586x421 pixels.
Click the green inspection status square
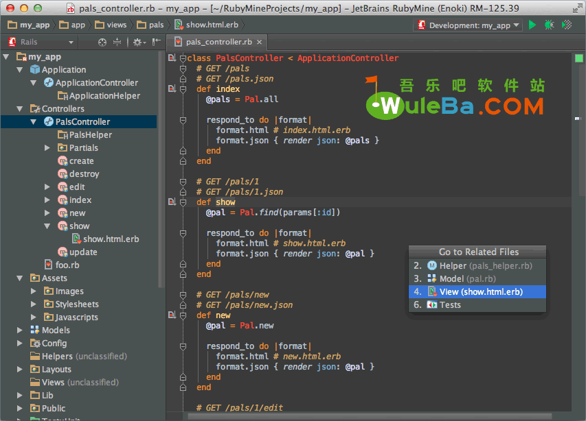(x=578, y=58)
